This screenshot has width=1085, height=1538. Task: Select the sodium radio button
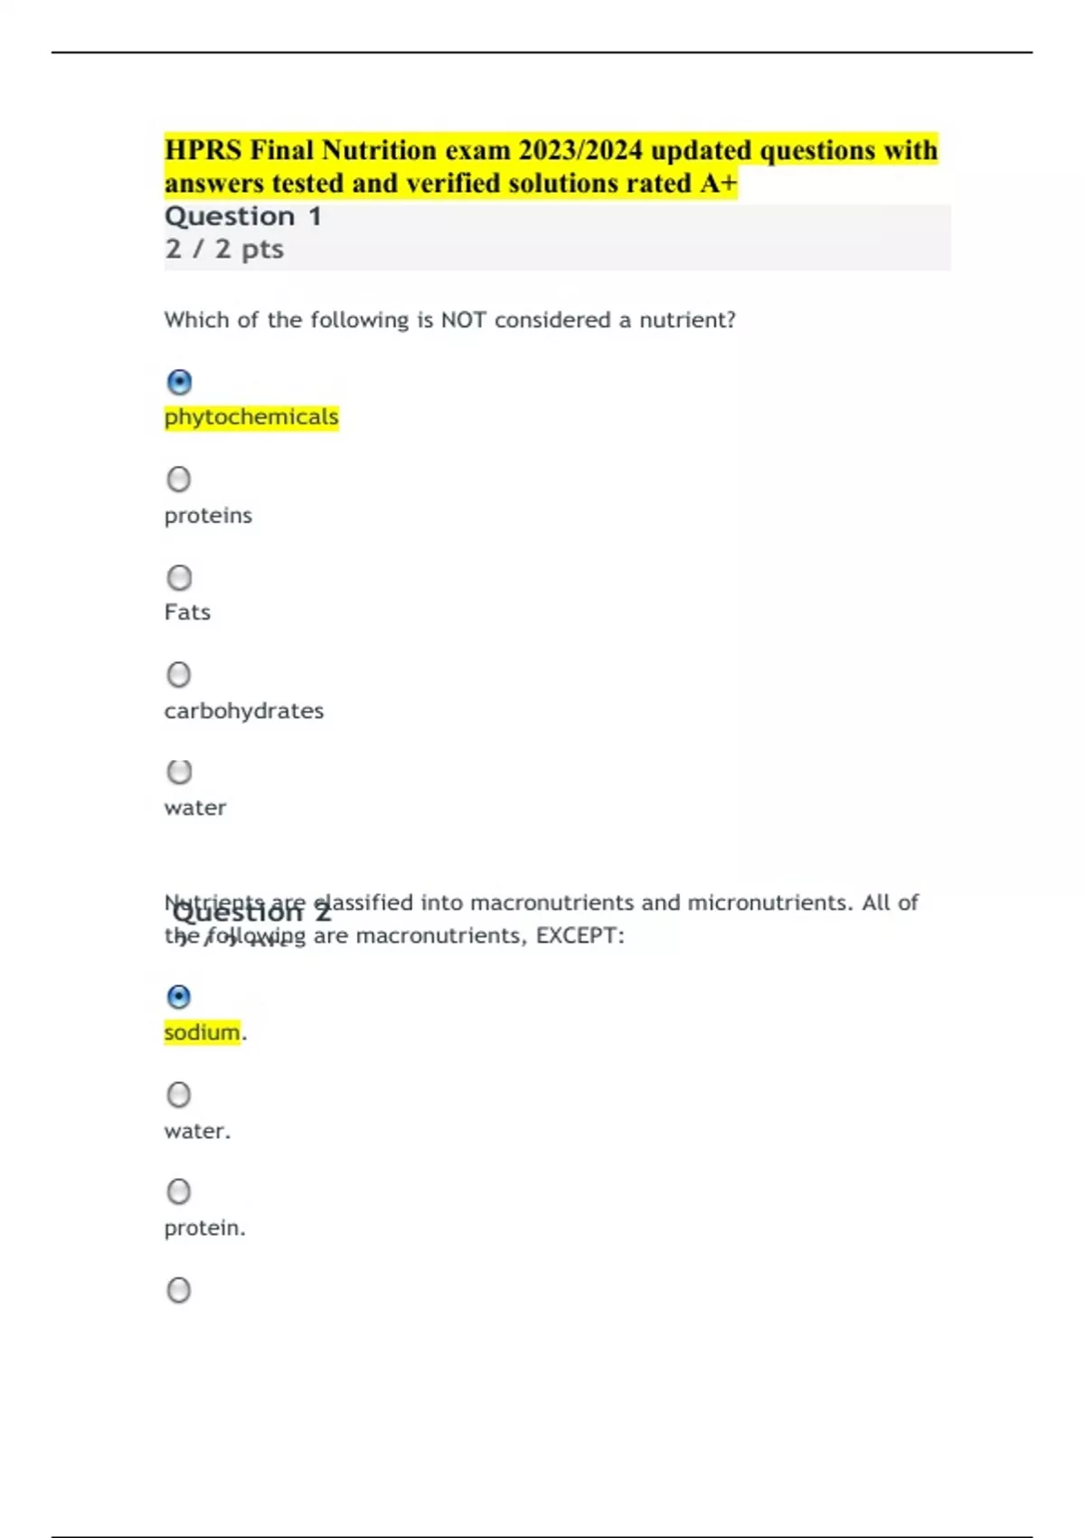click(180, 996)
